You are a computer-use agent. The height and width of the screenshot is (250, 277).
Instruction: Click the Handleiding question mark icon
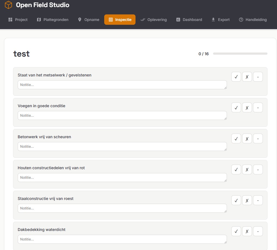click(241, 20)
